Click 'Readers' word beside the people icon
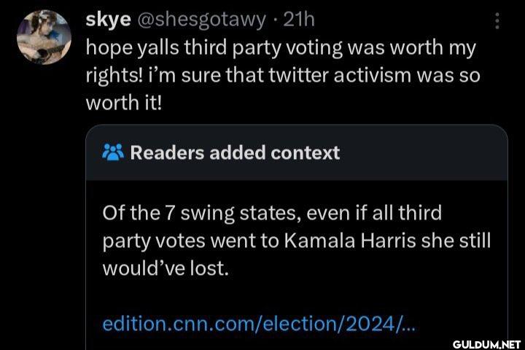The image size is (525, 350). click(167, 152)
